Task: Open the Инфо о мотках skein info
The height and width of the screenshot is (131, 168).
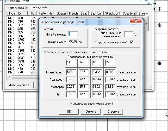Action: click(x=20, y=85)
